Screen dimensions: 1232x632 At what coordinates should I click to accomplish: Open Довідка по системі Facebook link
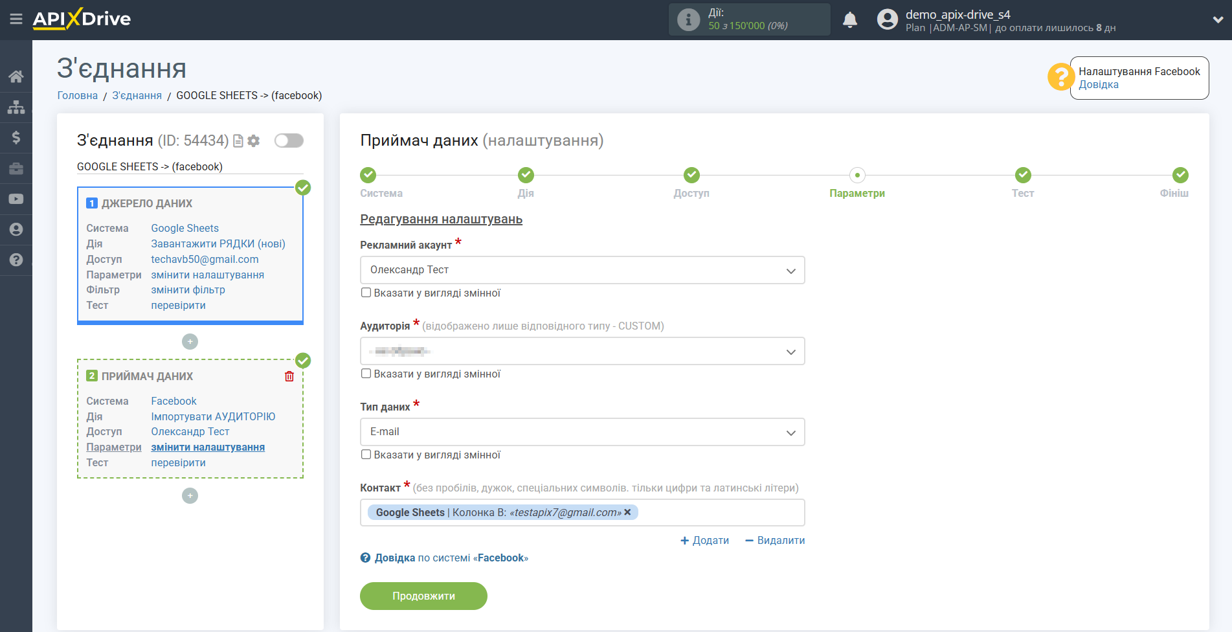451,558
